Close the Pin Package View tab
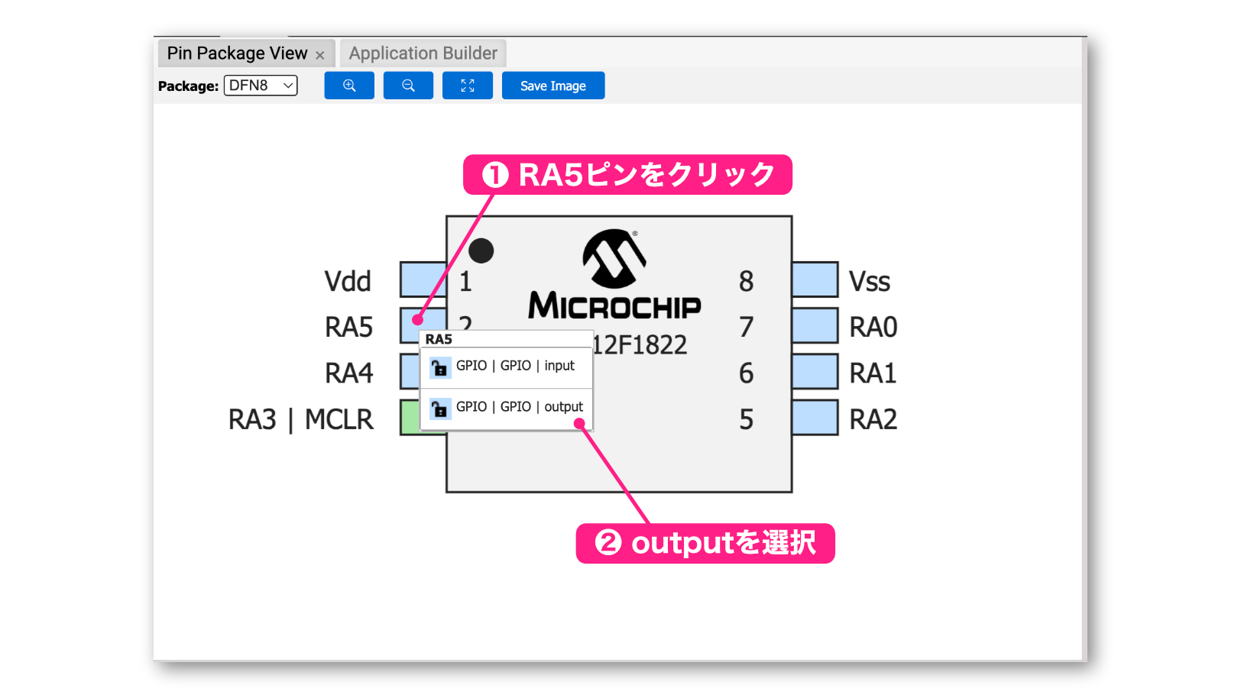 click(x=320, y=55)
